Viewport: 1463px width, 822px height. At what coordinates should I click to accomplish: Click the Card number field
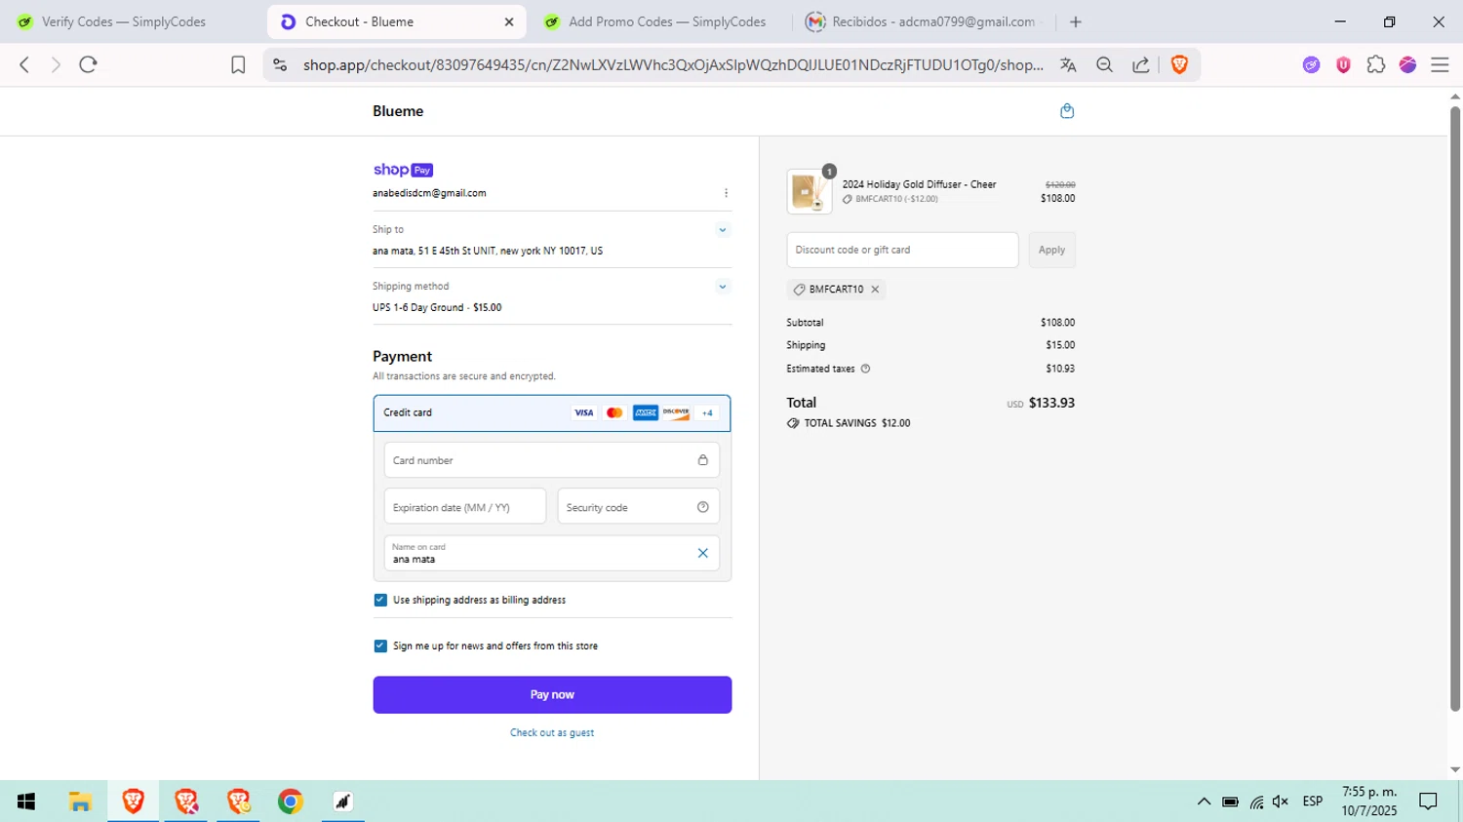click(552, 460)
